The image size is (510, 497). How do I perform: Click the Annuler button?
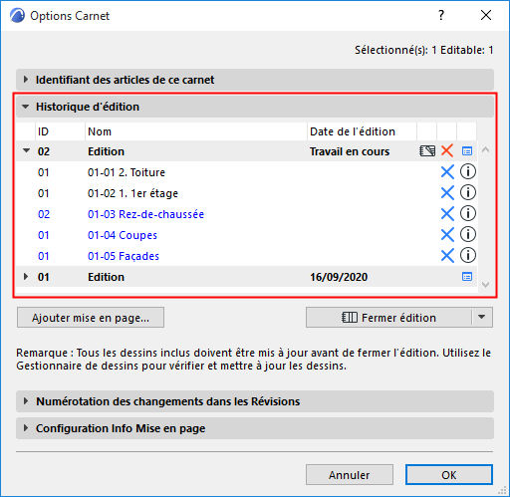(350, 475)
